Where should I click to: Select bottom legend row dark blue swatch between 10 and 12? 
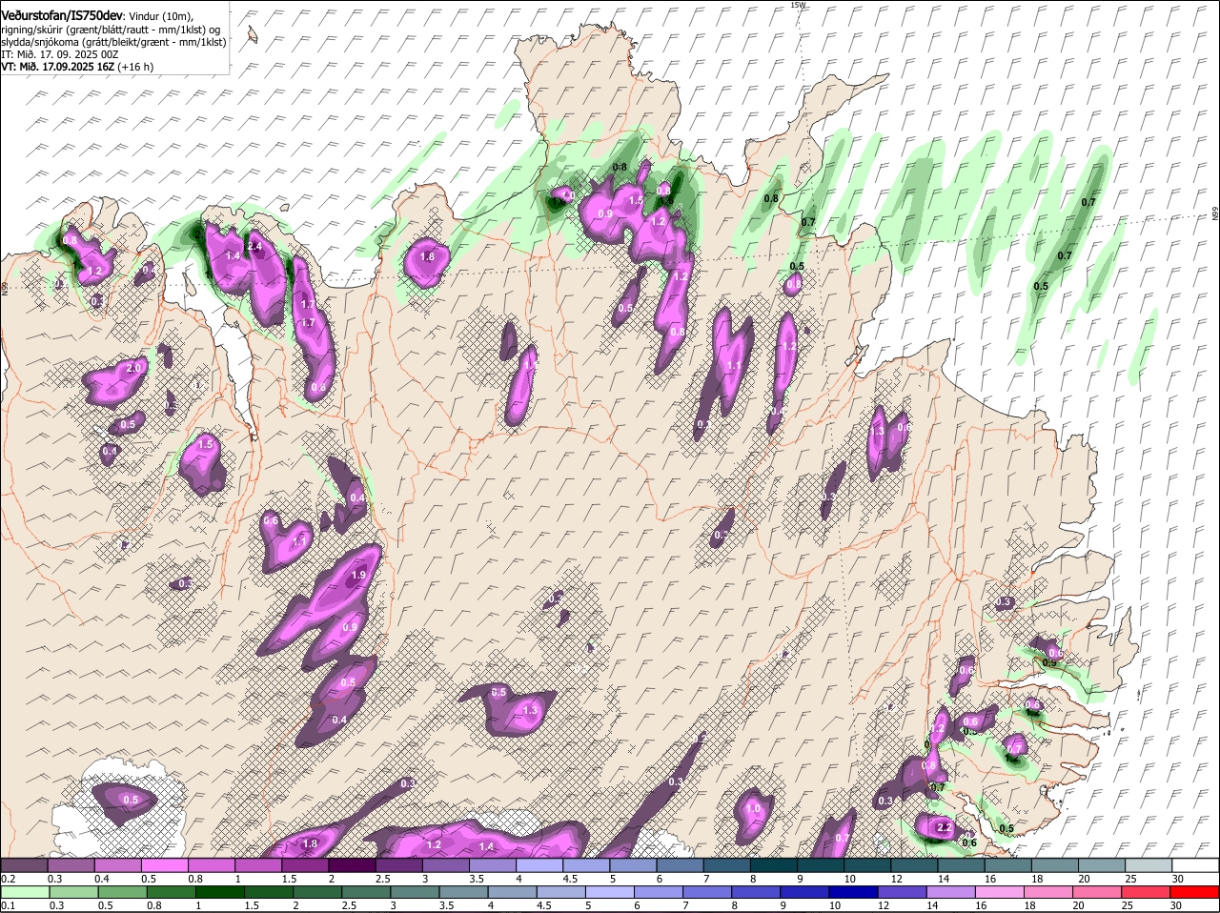[853, 893]
